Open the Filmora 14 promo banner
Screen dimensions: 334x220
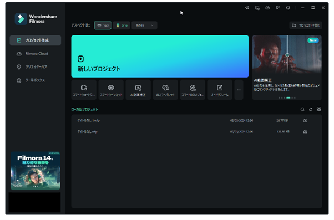[x=36, y=171]
